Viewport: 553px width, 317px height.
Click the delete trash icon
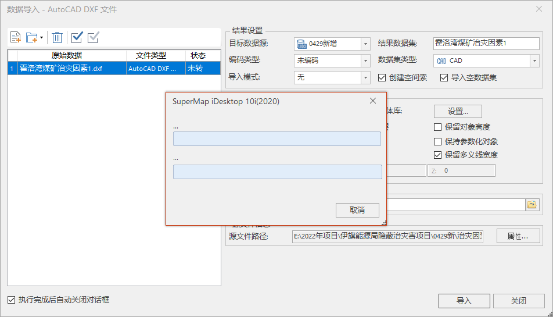coord(57,37)
